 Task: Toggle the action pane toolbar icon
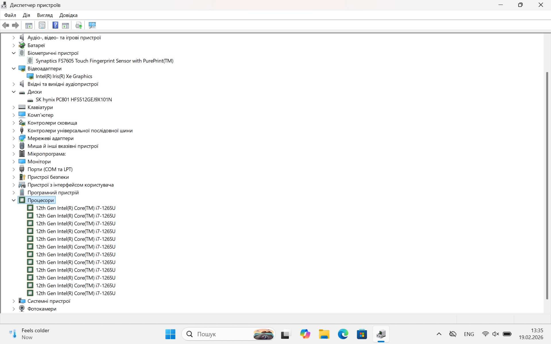point(65,25)
